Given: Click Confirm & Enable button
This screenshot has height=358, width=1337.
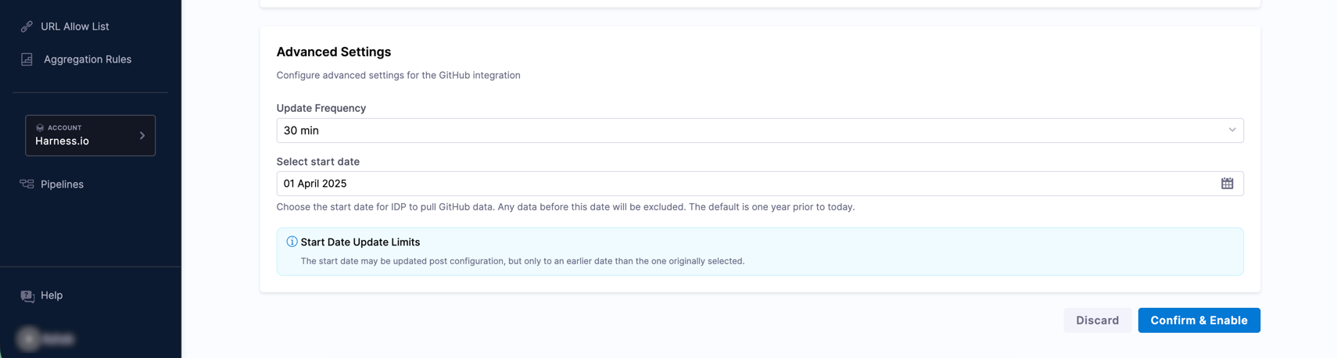Looking at the screenshot, I should 1198,320.
